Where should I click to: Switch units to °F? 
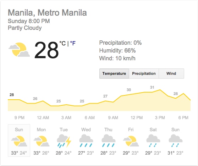[73, 43]
